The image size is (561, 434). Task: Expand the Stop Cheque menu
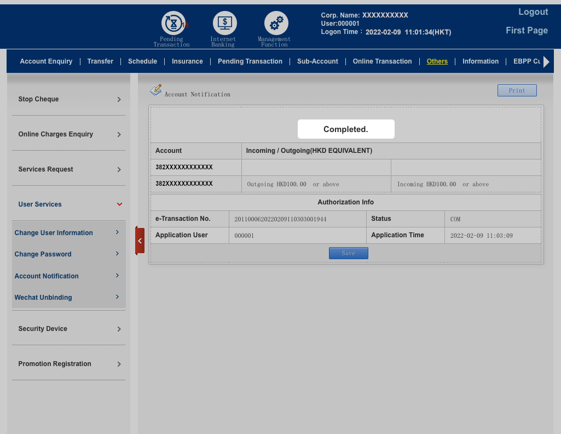[68, 99]
